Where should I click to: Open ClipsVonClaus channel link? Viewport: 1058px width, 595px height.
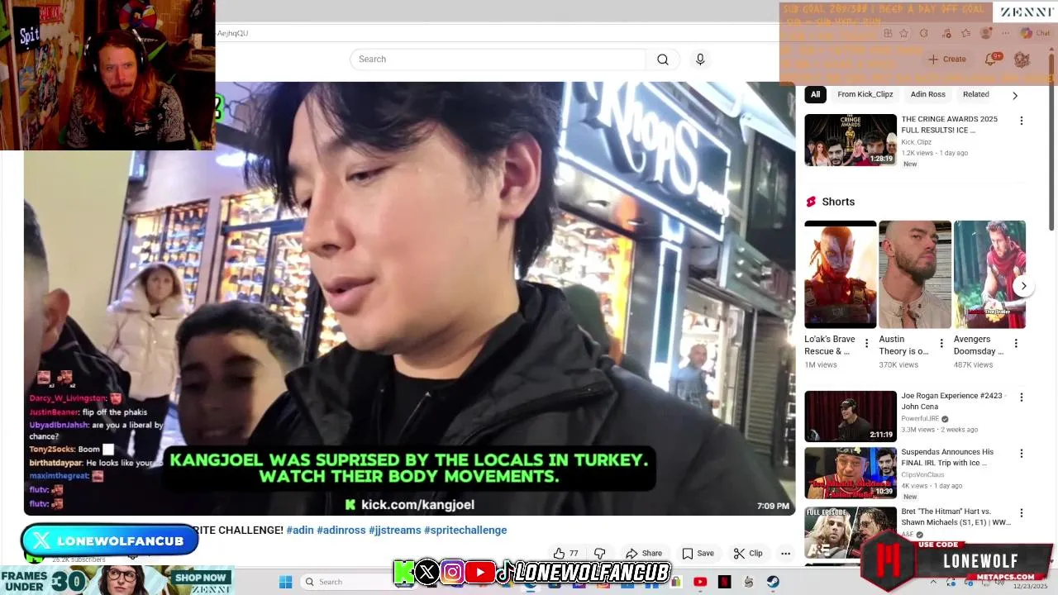click(922, 475)
